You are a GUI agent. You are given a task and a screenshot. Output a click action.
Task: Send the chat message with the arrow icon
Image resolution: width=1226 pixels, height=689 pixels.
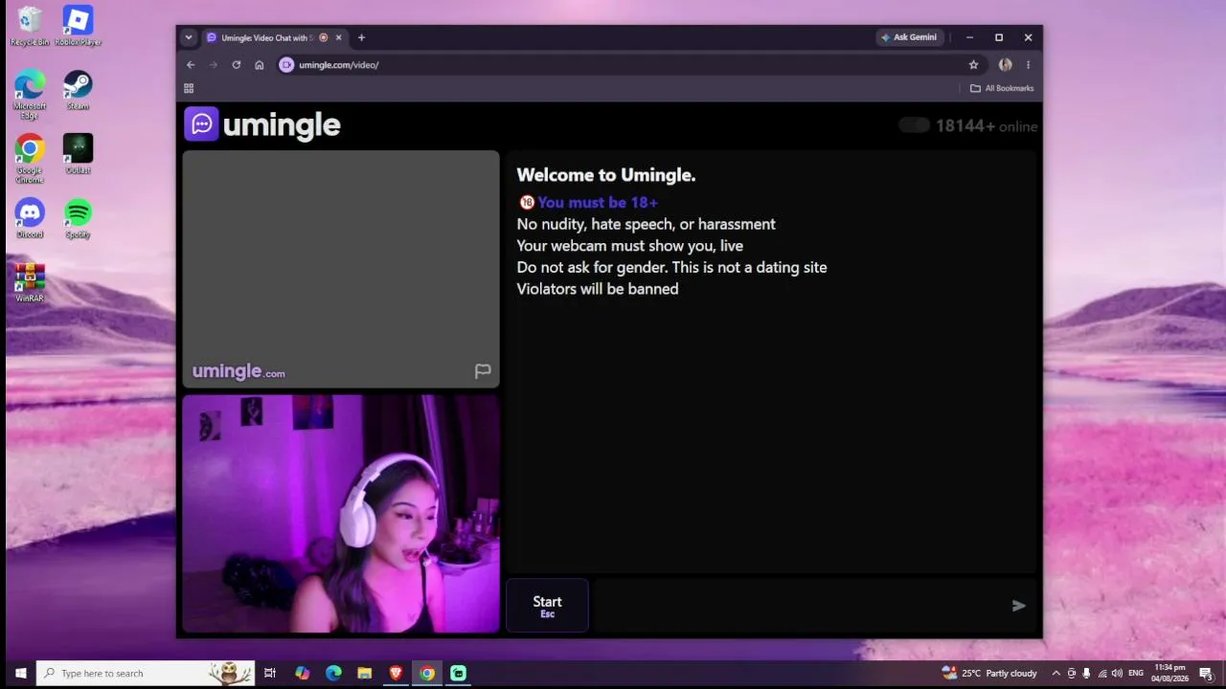pyautogui.click(x=1018, y=605)
